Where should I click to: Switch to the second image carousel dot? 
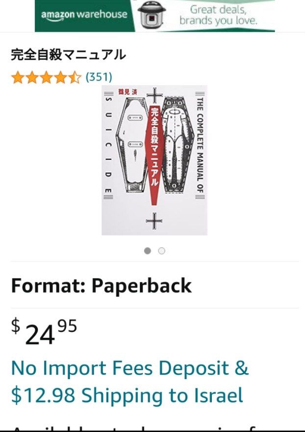[x=162, y=251]
